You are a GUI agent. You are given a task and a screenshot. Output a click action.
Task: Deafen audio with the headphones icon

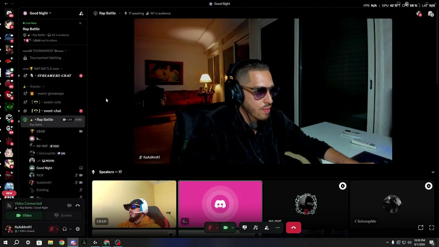point(64,229)
